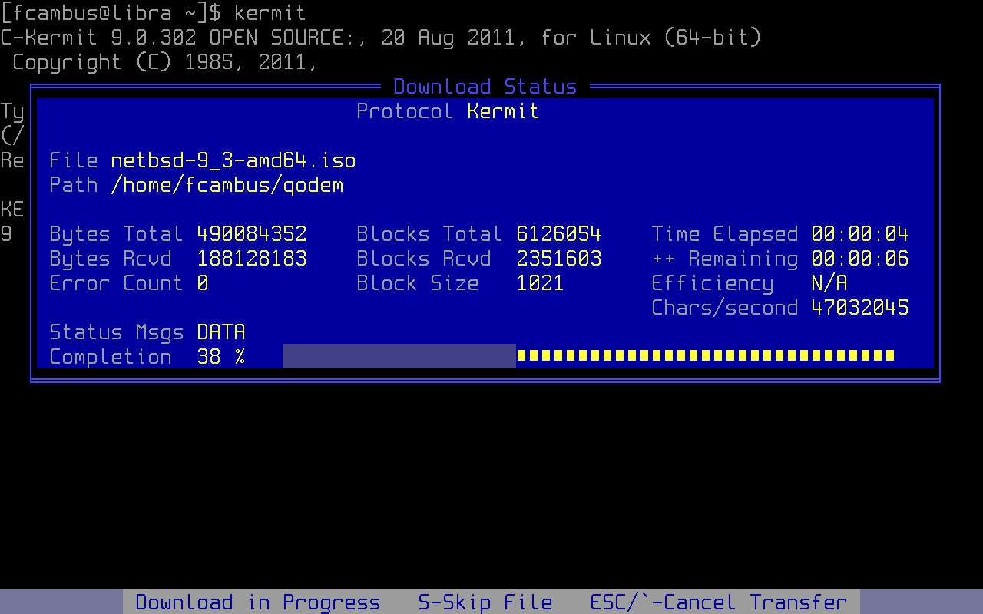Click the C-Kermit 9.0.302 version line
The width and height of the screenshot is (983, 614).
point(381,38)
